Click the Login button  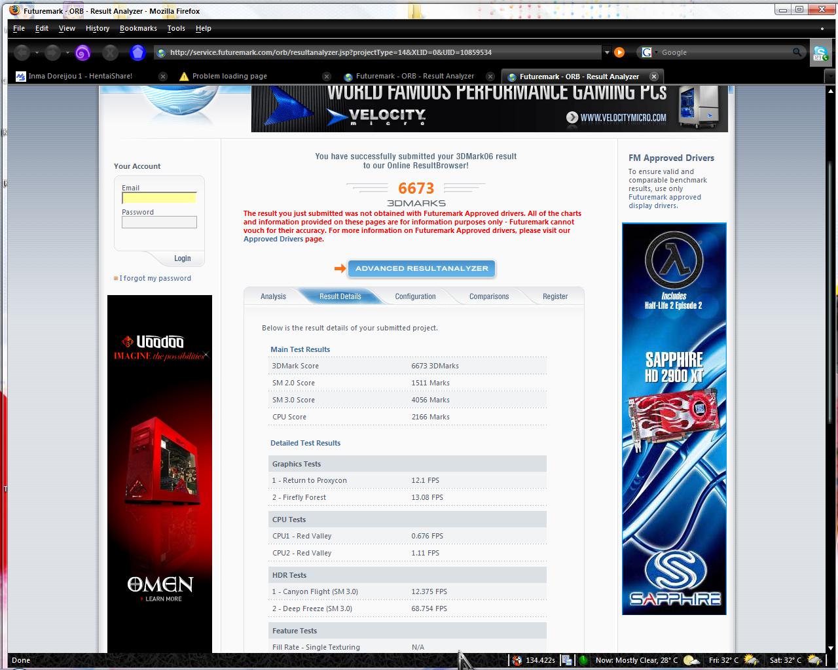pos(183,258)
